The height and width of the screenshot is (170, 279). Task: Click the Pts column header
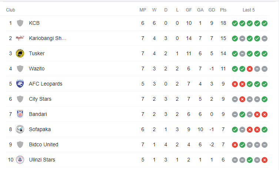tap(223, 10)
